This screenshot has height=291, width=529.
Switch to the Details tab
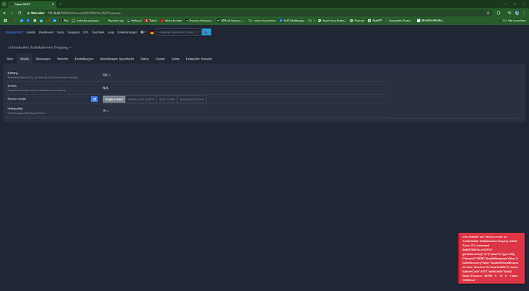tap(25, 59)
